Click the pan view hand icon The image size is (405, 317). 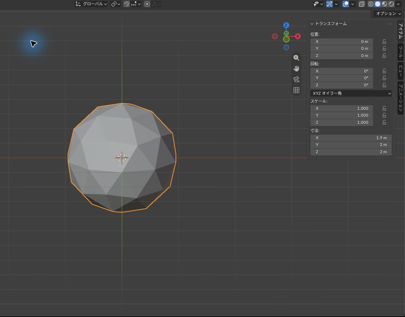coord(296,69)
